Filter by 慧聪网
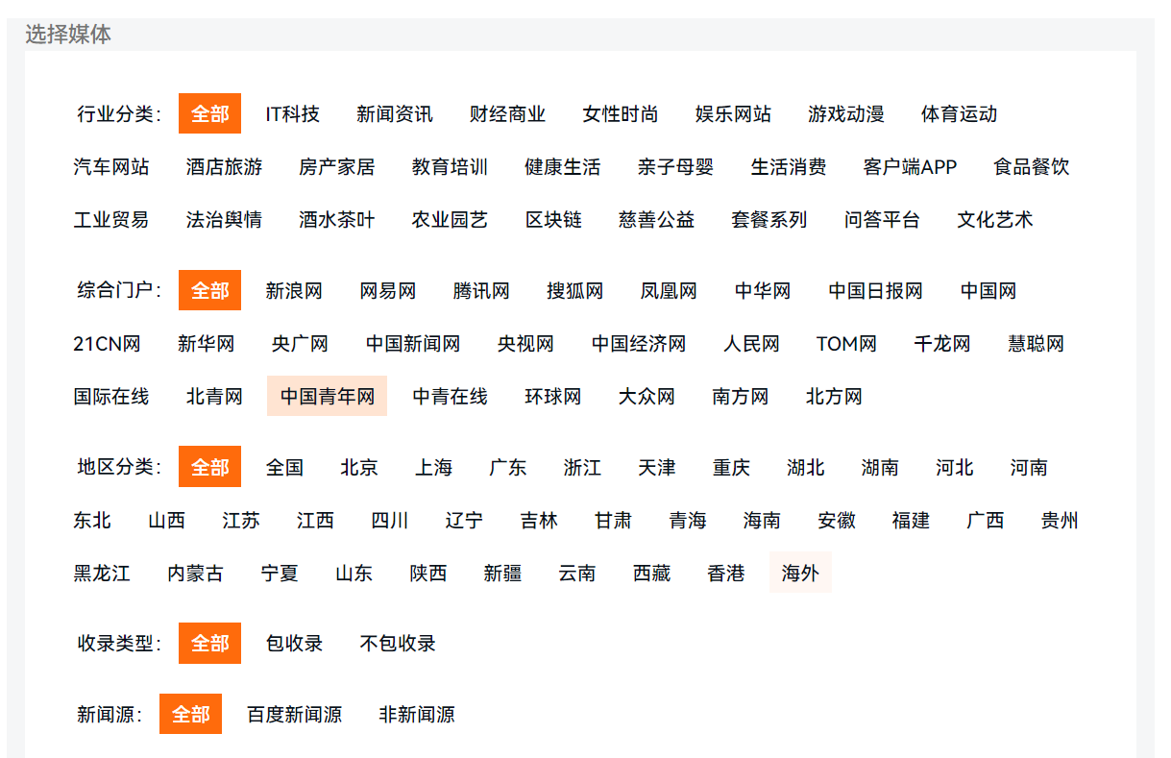The height and width of the screenshot is (758, 1171). click(1037, 343)
